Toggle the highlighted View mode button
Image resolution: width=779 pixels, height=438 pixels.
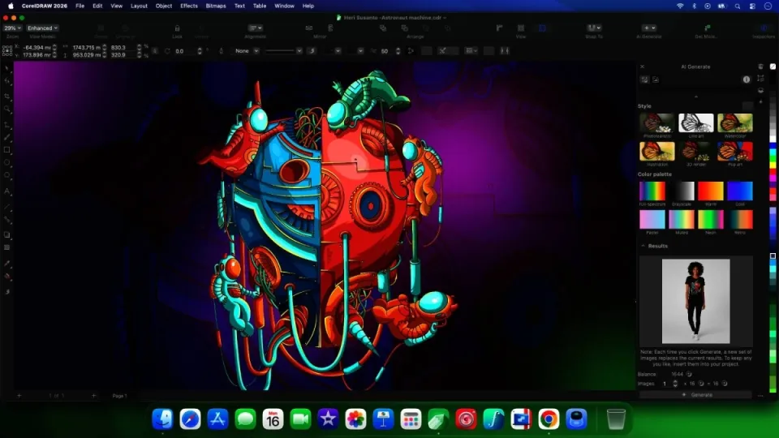pos(543,28)
